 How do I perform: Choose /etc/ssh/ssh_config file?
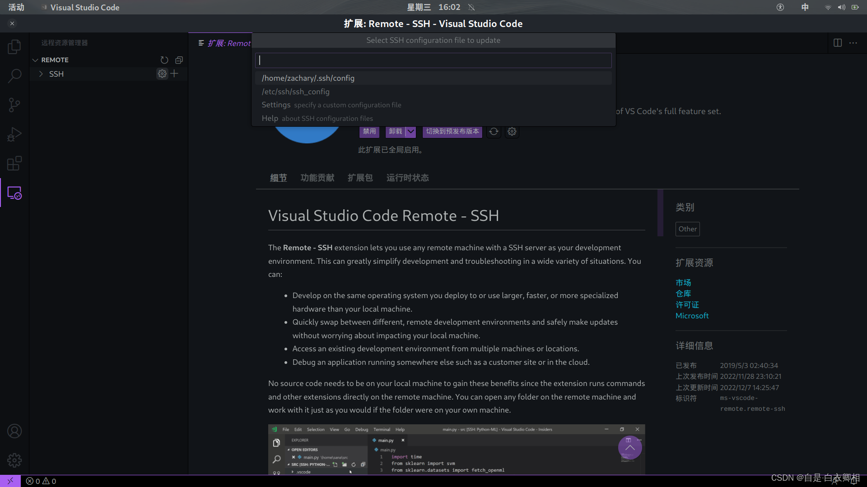tap(433, 92)
